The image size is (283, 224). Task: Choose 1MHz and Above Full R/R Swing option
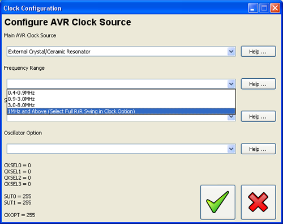click(121, 111)
